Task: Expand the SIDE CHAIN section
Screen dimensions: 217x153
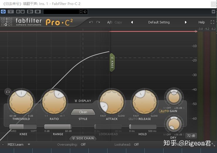Action: click(83, 138)
